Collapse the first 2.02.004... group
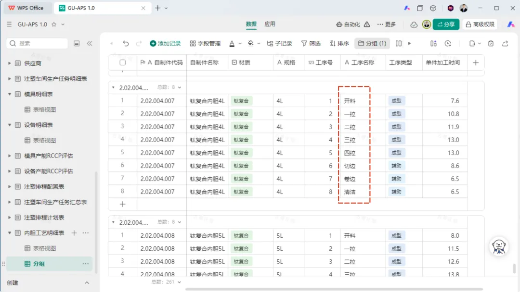This screenshot has height=292, width=520. point(114,87)
